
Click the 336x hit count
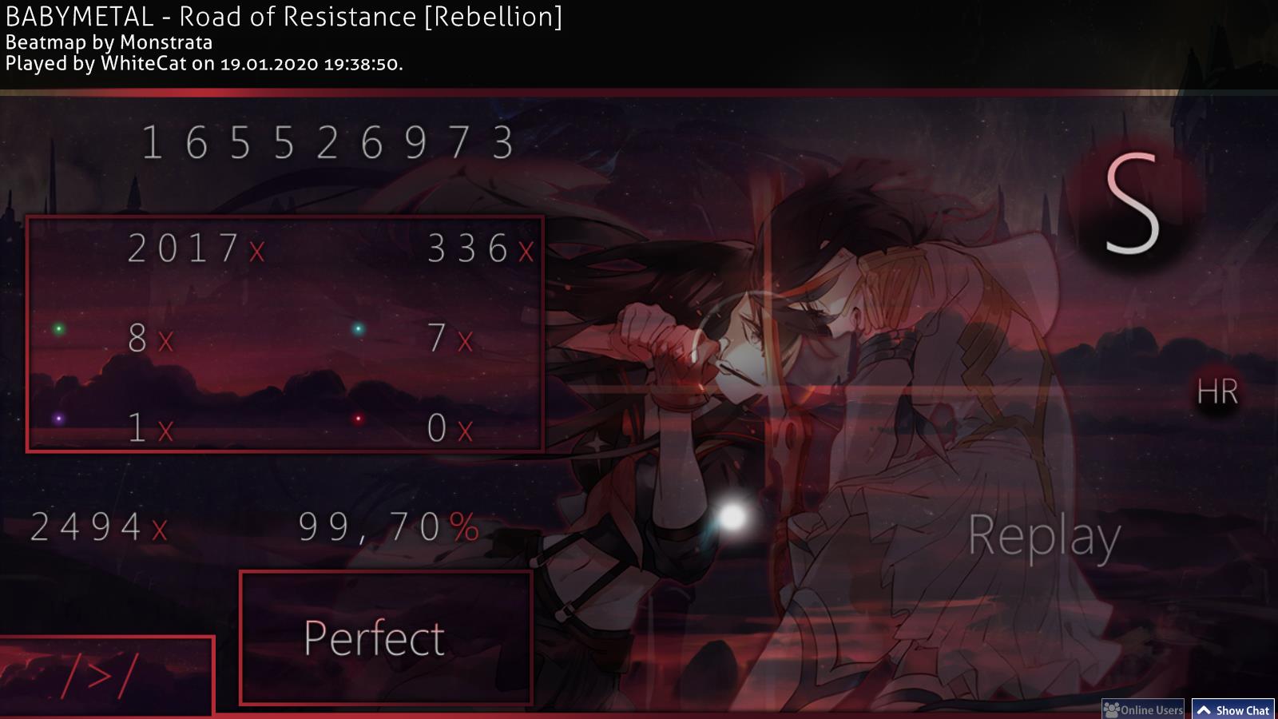[481, 248]
